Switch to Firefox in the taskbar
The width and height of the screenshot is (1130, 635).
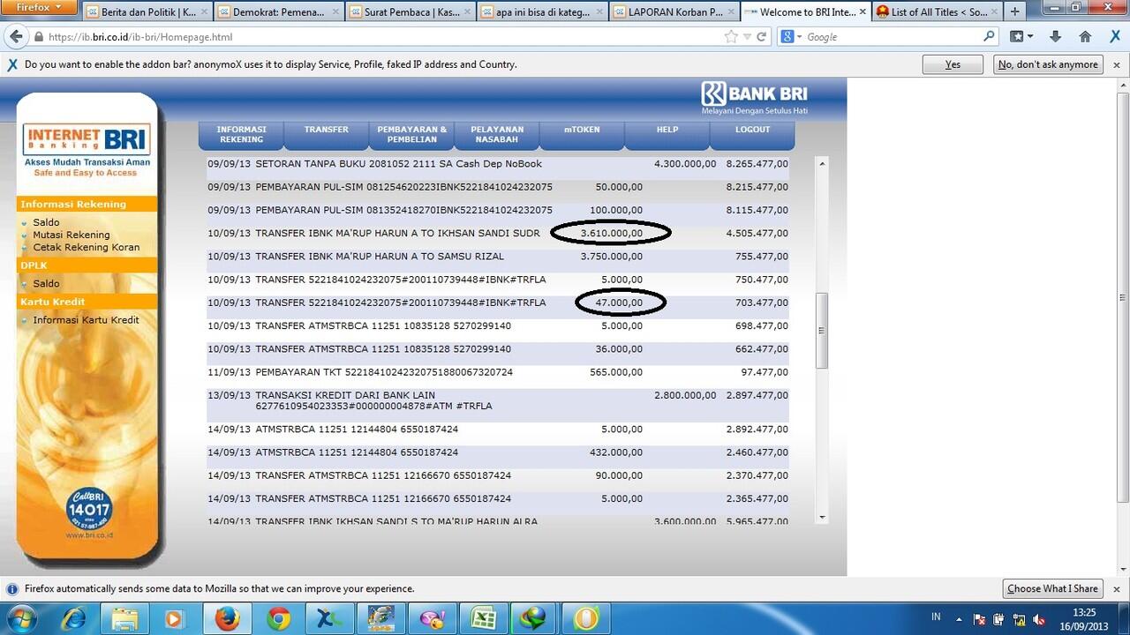click(x=228, y=618)
